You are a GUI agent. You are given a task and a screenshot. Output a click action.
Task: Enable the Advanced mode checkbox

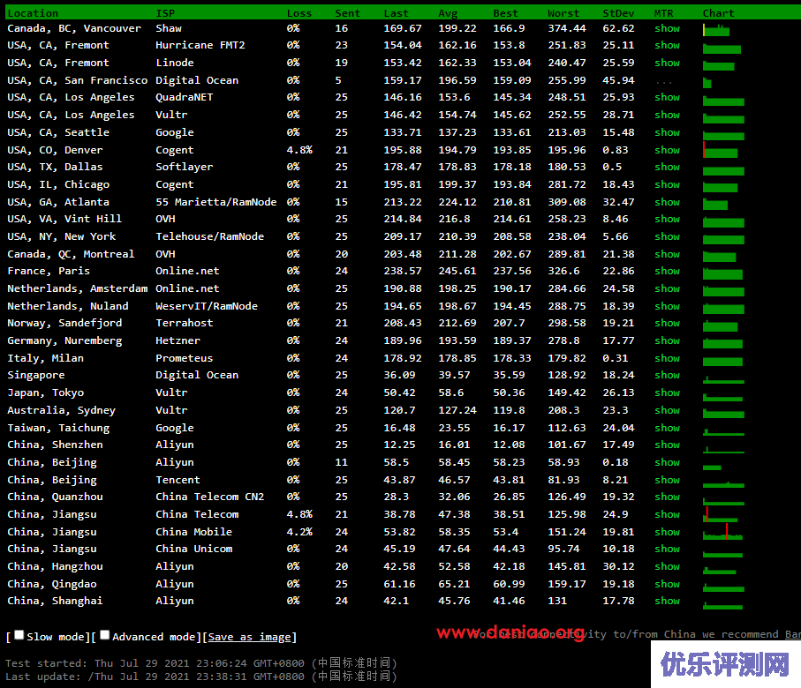tap(105, 635)
